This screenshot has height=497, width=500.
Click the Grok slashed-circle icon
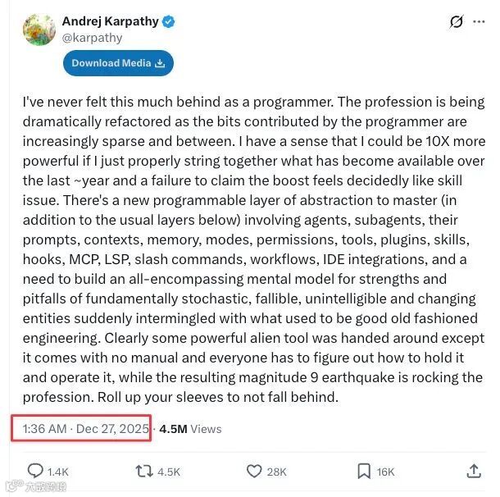[x=457, y=21]
